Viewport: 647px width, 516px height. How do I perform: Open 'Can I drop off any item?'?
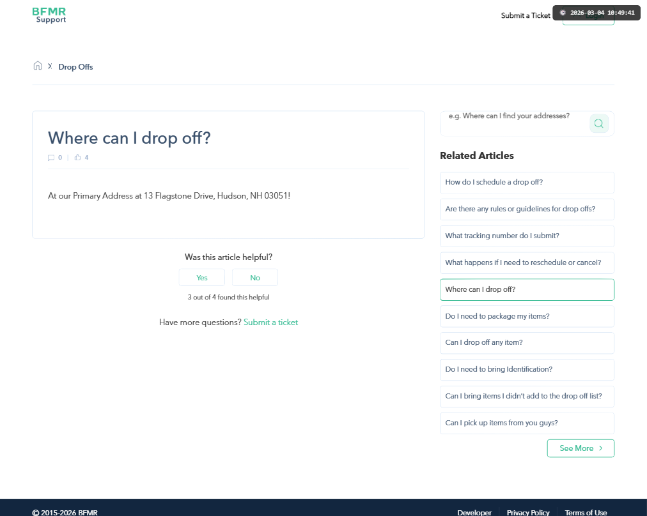pos(527,343)
